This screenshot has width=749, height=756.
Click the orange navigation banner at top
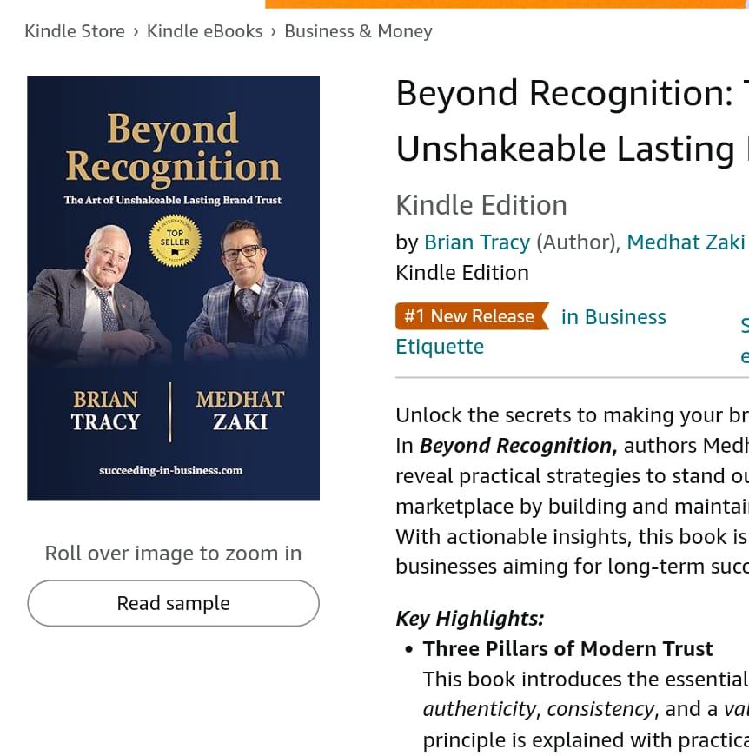[x=507, y=3]
